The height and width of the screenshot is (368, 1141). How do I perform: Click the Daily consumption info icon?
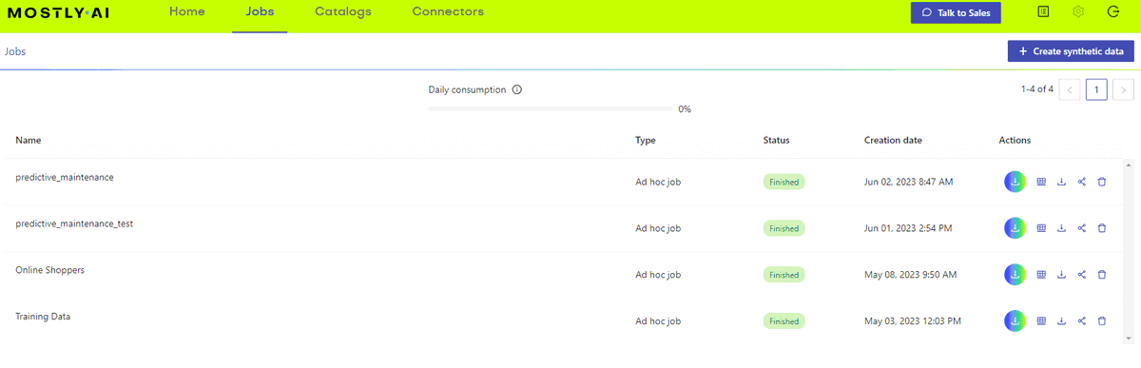tap(517, 90)
